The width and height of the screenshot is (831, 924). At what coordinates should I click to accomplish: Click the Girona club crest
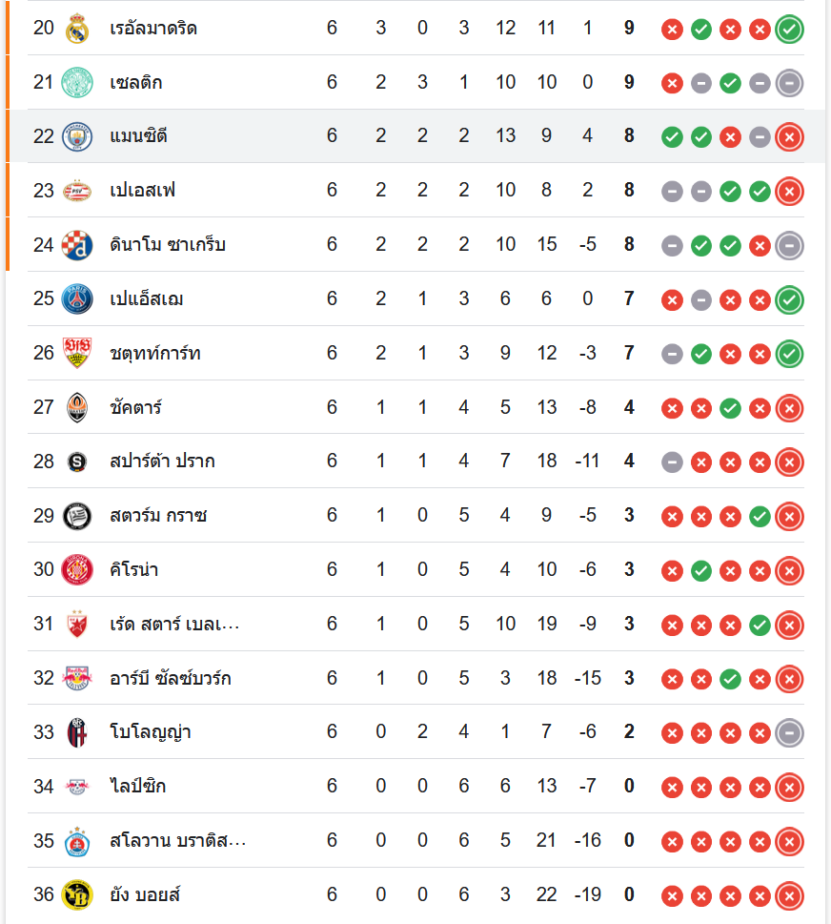76,570
